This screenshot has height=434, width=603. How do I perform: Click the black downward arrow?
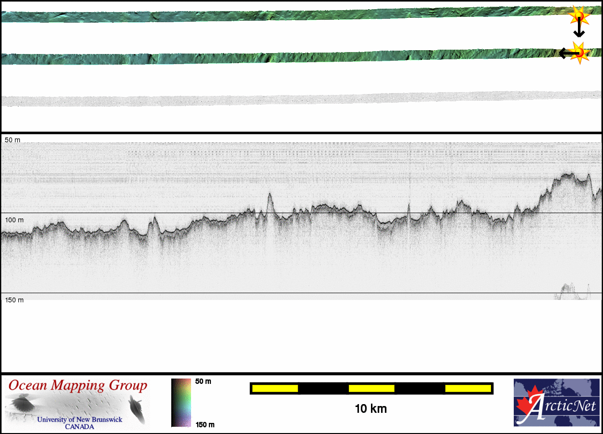579,30
